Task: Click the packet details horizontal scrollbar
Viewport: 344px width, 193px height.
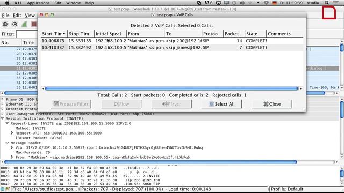Action: (150, 162)
